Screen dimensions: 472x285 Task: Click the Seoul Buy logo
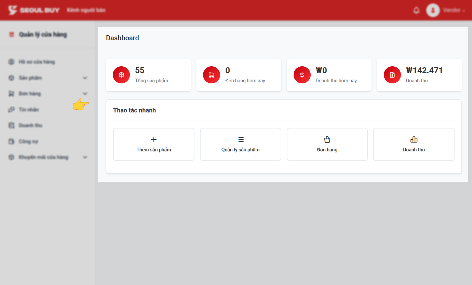[x=34, y=10]
